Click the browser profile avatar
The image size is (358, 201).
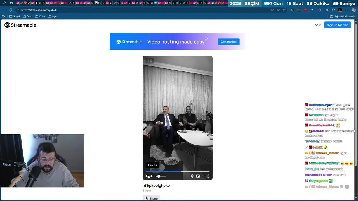click(340, 10)
